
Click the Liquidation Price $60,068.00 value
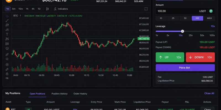pyautogui.click(x=207, y=81)
